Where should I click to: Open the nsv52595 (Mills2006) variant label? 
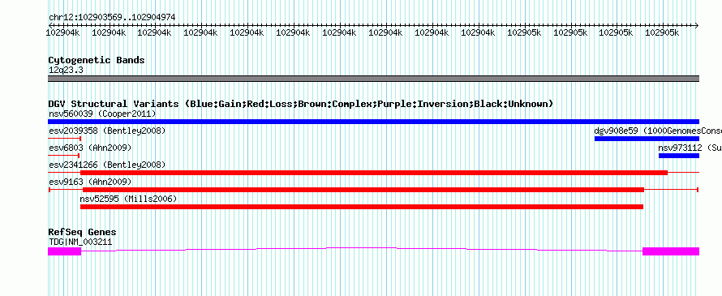tap(128, 199)
